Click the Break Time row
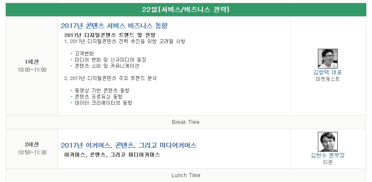Screen dimensions: 372x182 coord(186,122)
